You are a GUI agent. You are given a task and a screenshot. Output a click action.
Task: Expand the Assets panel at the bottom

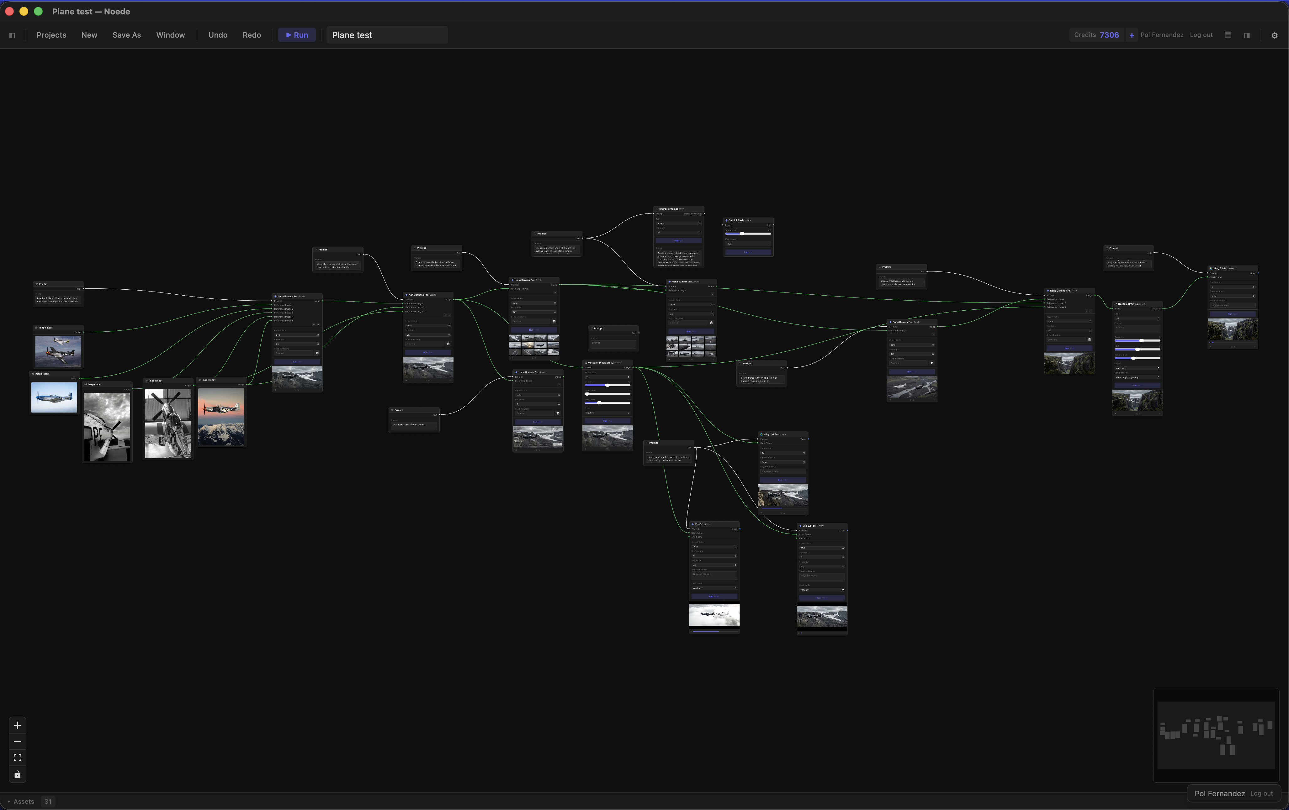23,802
